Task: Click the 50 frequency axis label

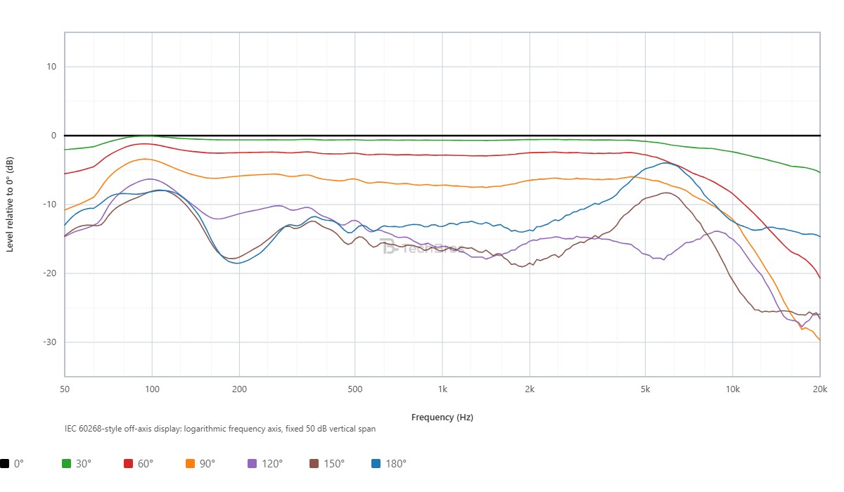Action: point(65,389)
